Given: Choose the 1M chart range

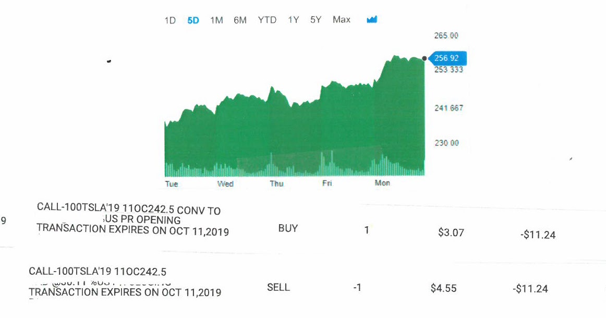Looking at the screenshot, I should pos(216,20).
